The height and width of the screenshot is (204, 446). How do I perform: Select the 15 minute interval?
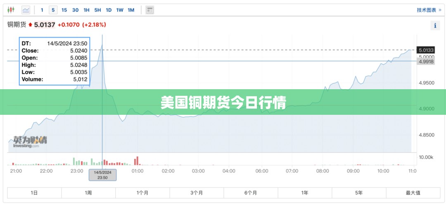[64, 10]
